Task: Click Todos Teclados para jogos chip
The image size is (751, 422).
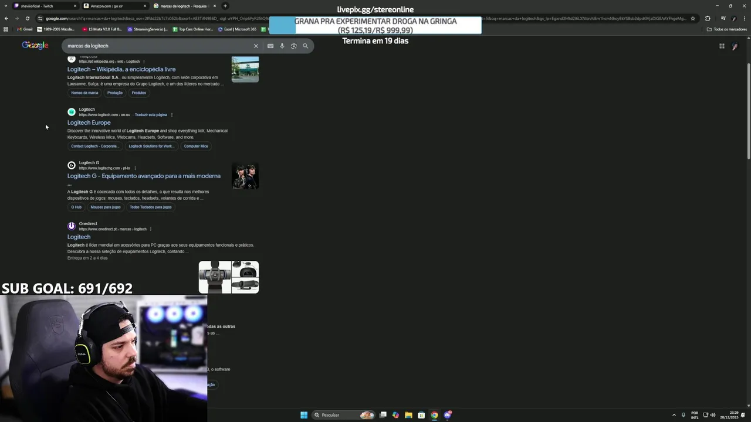Action: coord(151,207)
